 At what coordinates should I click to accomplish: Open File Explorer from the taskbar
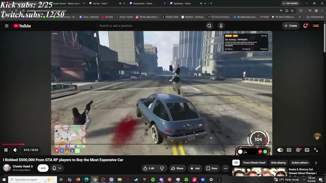(120, 180)
